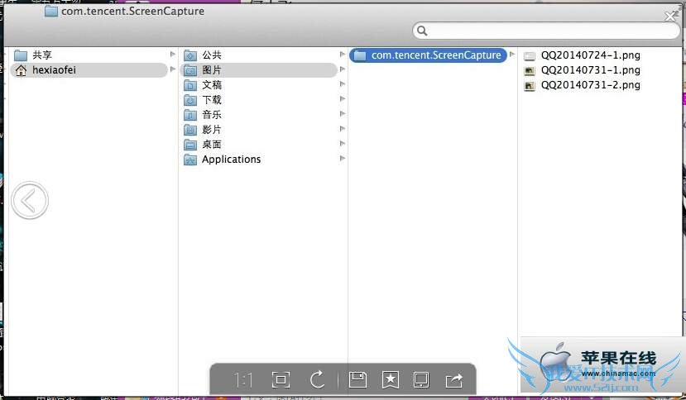
Task: Select the com.tencent.ScreenCapture folder in column
Action: click(x=428, y=55)
